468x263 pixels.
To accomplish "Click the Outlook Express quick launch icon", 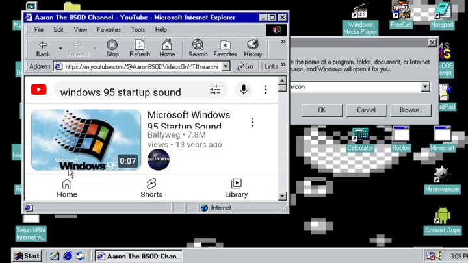I will [x=81, y=256].
